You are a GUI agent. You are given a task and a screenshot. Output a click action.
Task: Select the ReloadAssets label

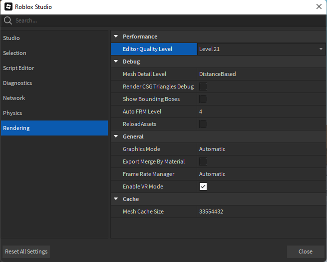click(x=139, y=124)
